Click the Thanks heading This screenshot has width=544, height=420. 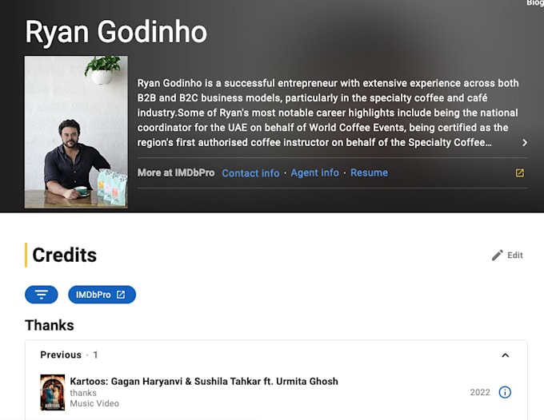pyautogui.click(x=50, y=325)
